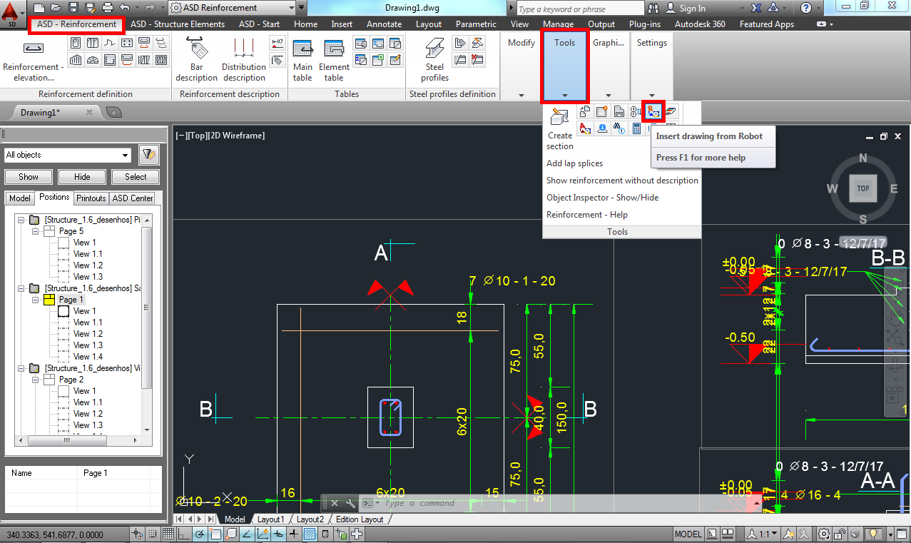This screenshot has width=911, height=543.
Task: Click the Show button
Action: tap(29, 177)
